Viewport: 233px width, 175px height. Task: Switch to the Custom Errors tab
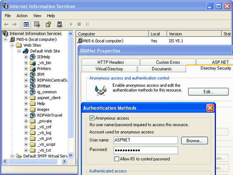[x=168, y=62]
